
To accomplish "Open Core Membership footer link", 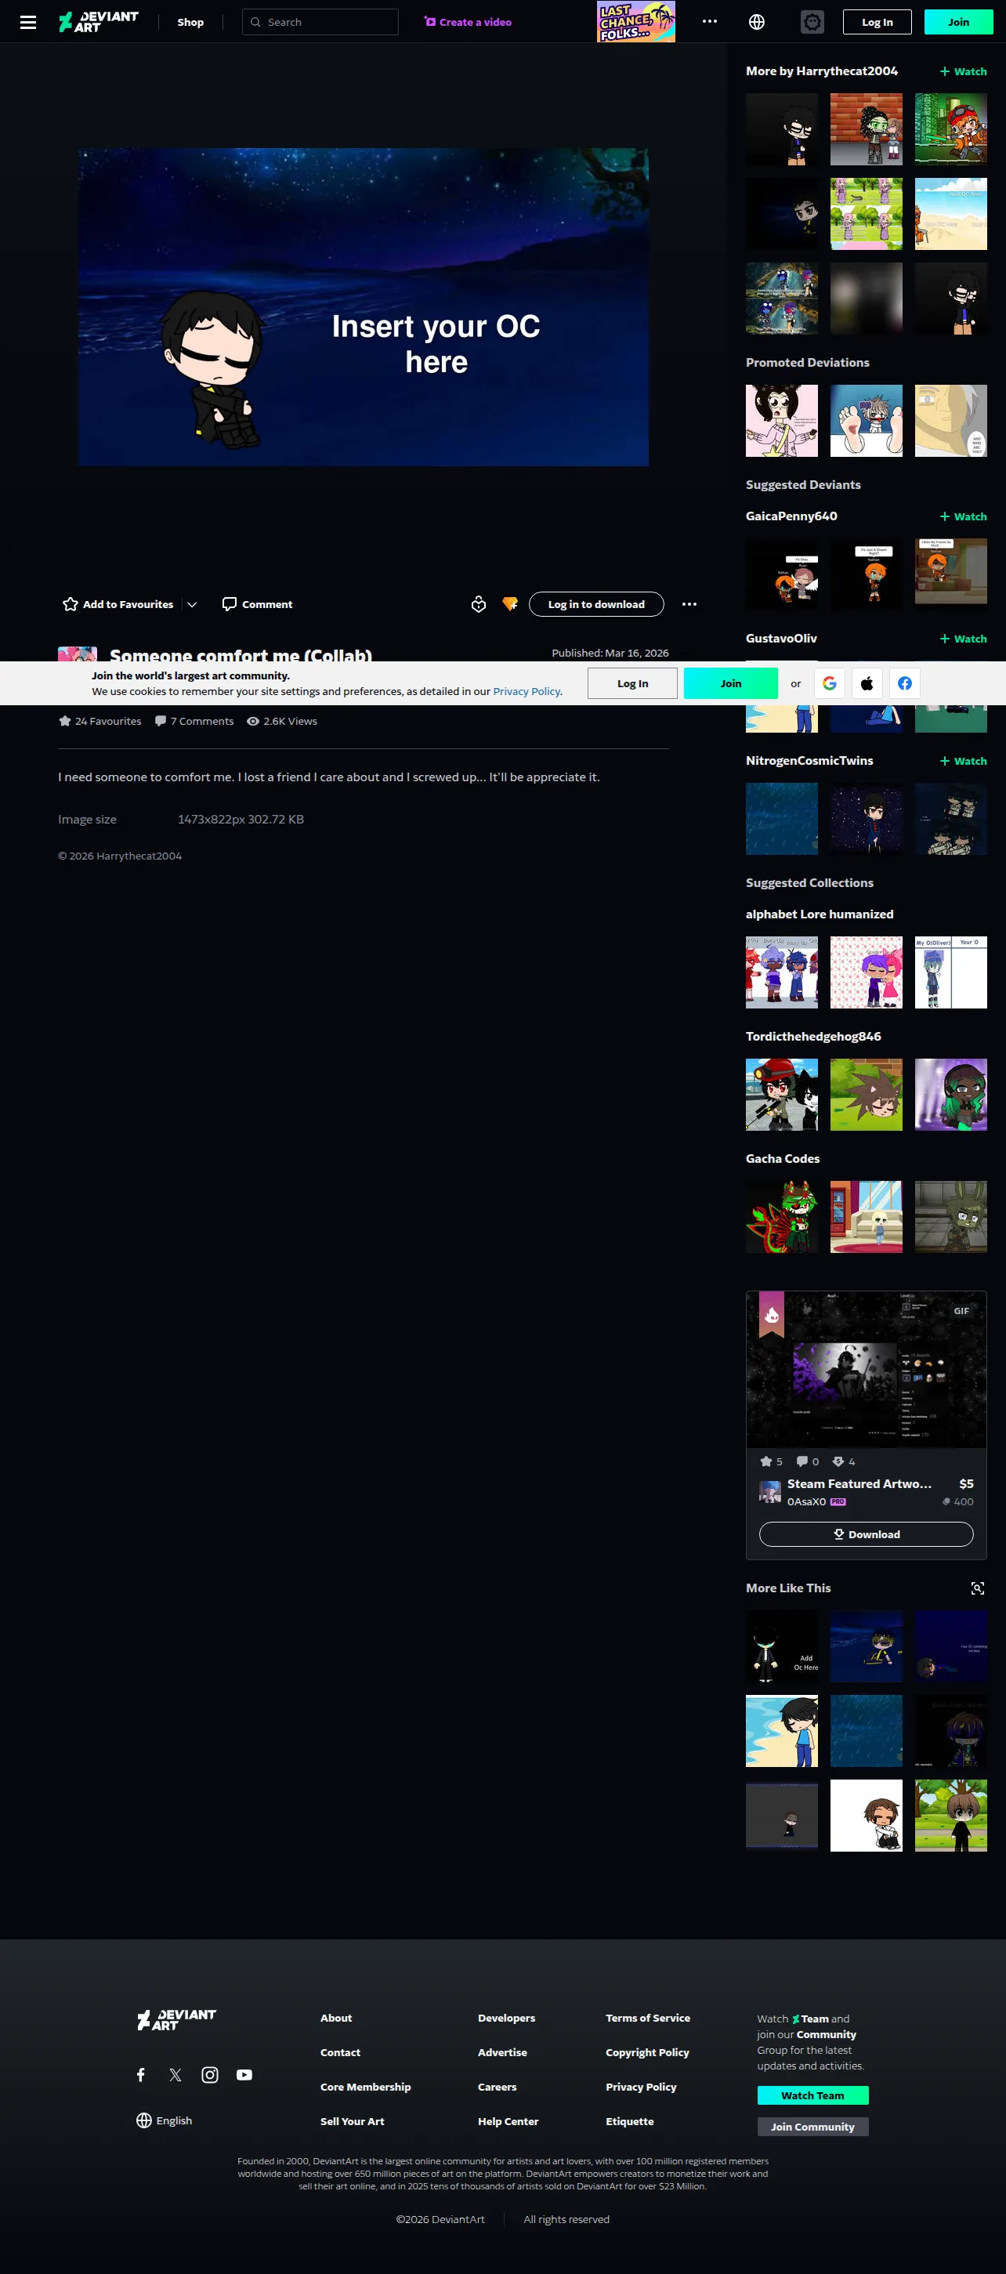I will [x=365, y=2087].
